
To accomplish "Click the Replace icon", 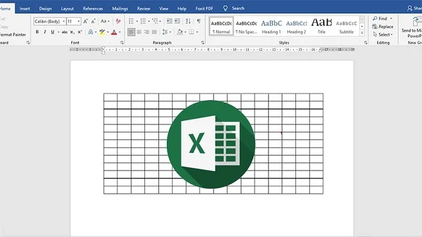I will click(375, 26).
